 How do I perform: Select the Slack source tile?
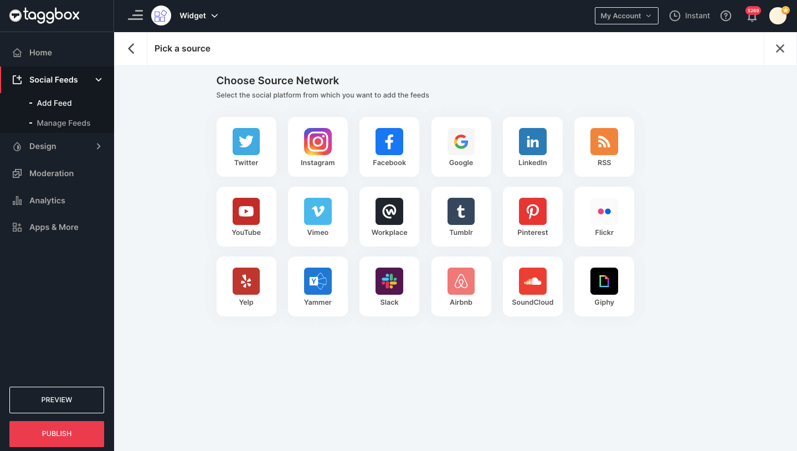click(x=389, y=286)
